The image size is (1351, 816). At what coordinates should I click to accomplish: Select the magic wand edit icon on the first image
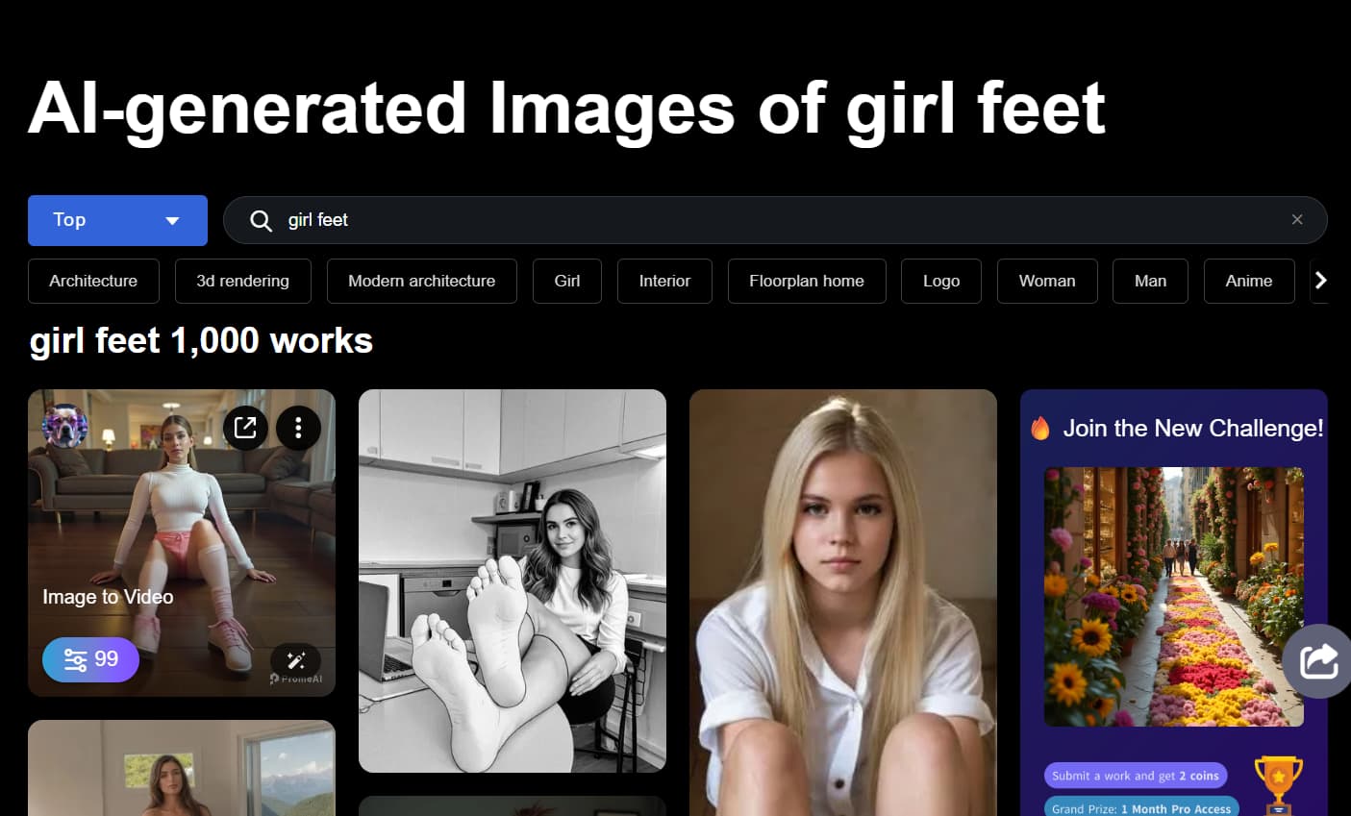297,659
